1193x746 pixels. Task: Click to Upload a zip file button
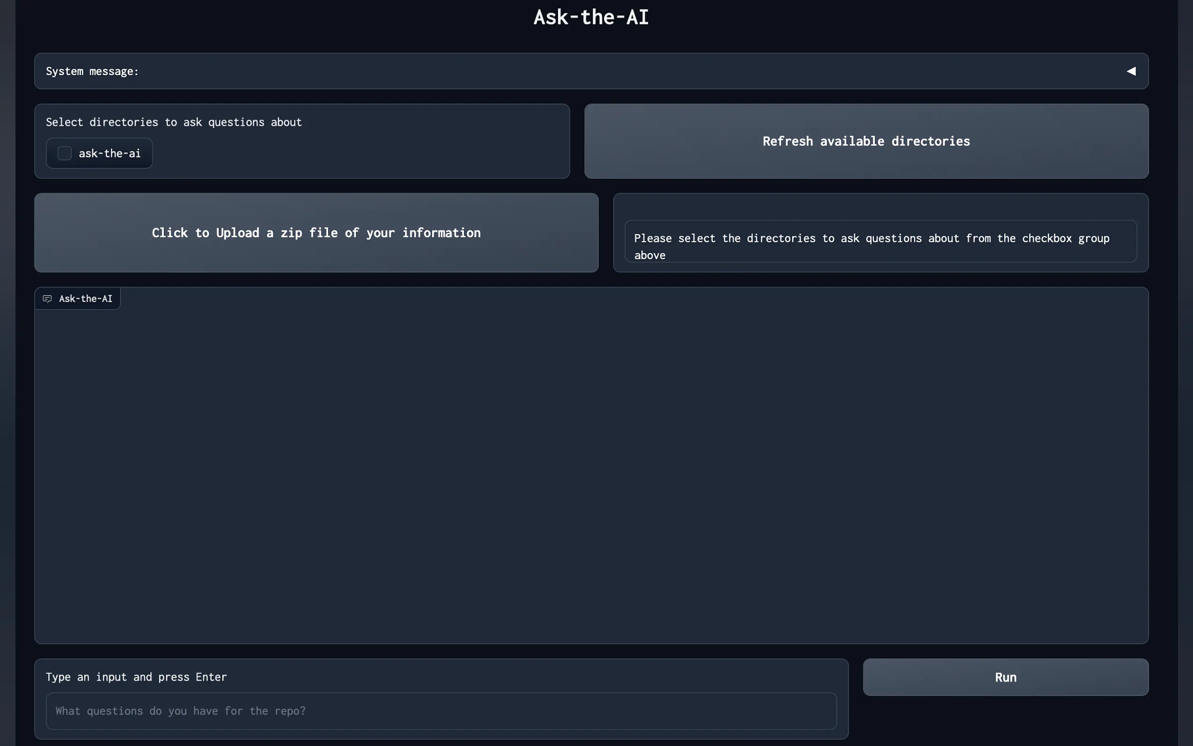316,233
